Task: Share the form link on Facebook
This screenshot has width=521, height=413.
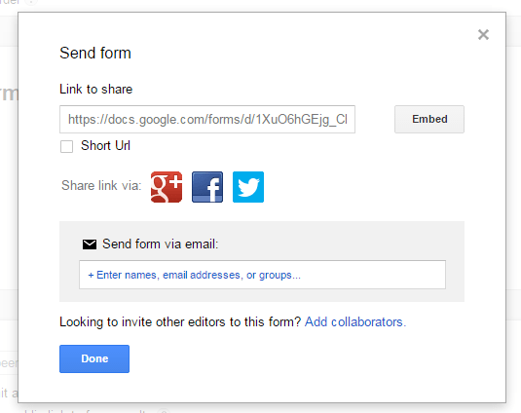Action: tap(207, 187)
